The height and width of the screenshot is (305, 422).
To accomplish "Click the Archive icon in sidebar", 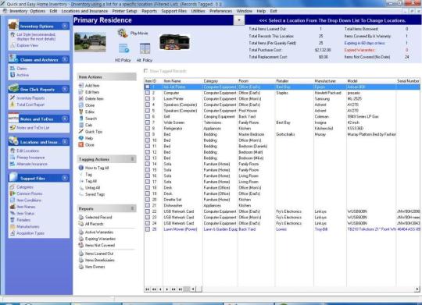I will coord(13,75).
